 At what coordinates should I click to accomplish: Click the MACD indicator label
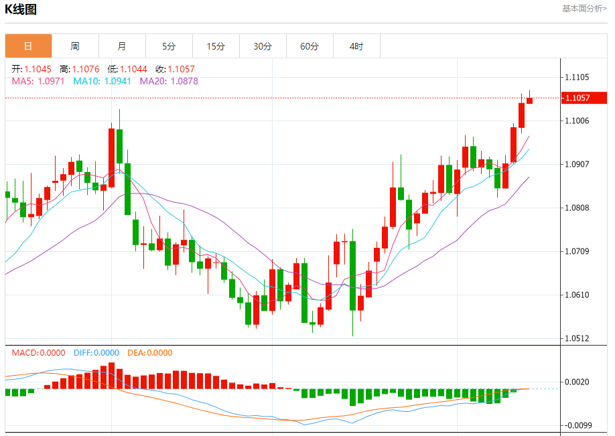click(x=38, y=352)
